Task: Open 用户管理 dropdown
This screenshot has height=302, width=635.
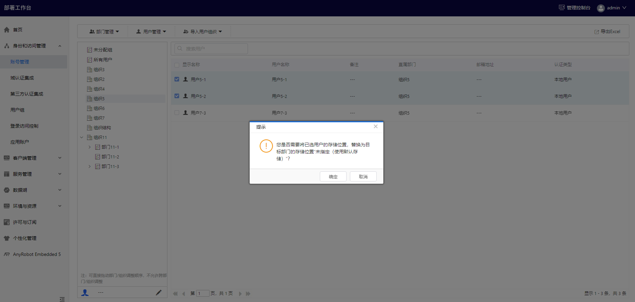Action: click(x=151, y=31)
